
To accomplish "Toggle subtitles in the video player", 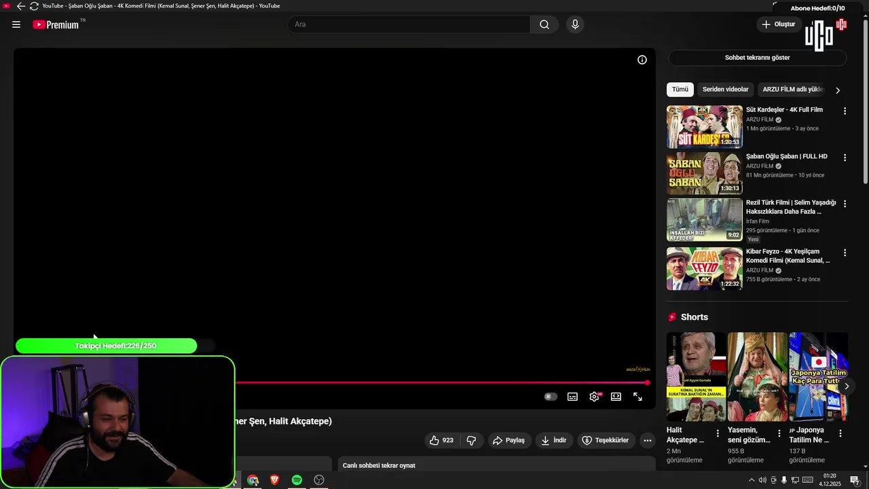I will click(x=572, y=397).
